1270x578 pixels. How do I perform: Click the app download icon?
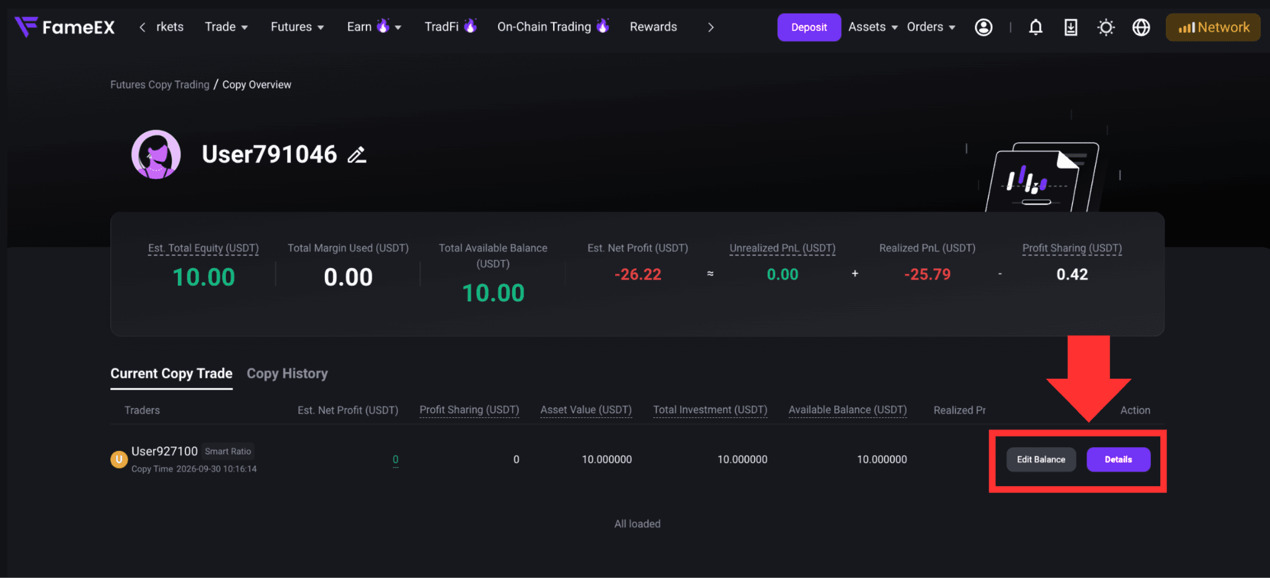click(x=1070, y=27)
